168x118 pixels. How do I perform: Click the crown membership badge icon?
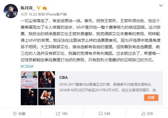tap(44, 8)
